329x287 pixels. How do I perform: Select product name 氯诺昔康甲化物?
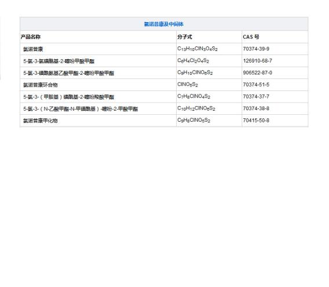coord(41,121)
